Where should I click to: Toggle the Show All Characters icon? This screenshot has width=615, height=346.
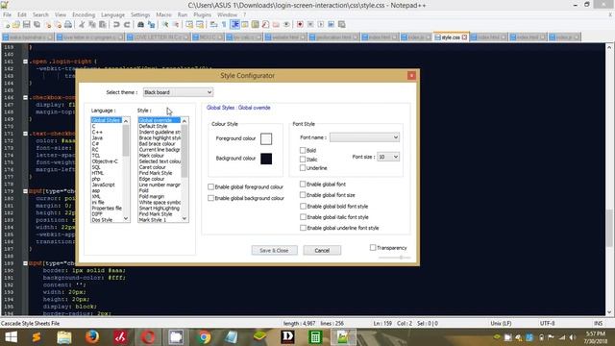click(x=224, y=24)
